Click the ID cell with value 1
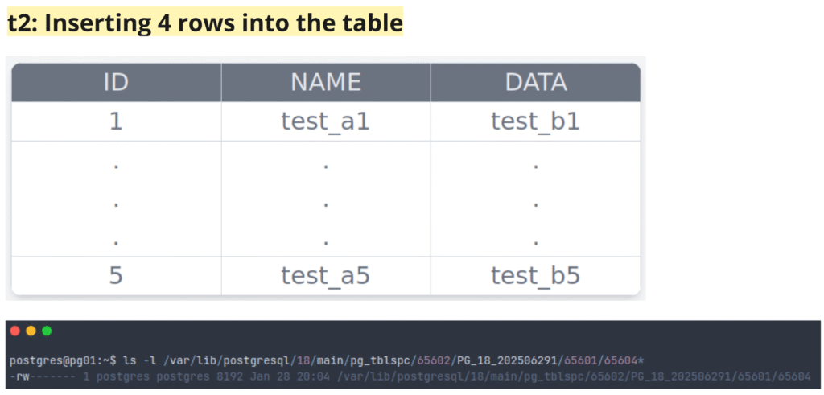Viewport: 824px width, 395px height. (116, 121)
